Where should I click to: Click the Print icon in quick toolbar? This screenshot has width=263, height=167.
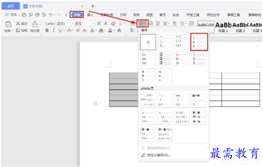[37, 15]
